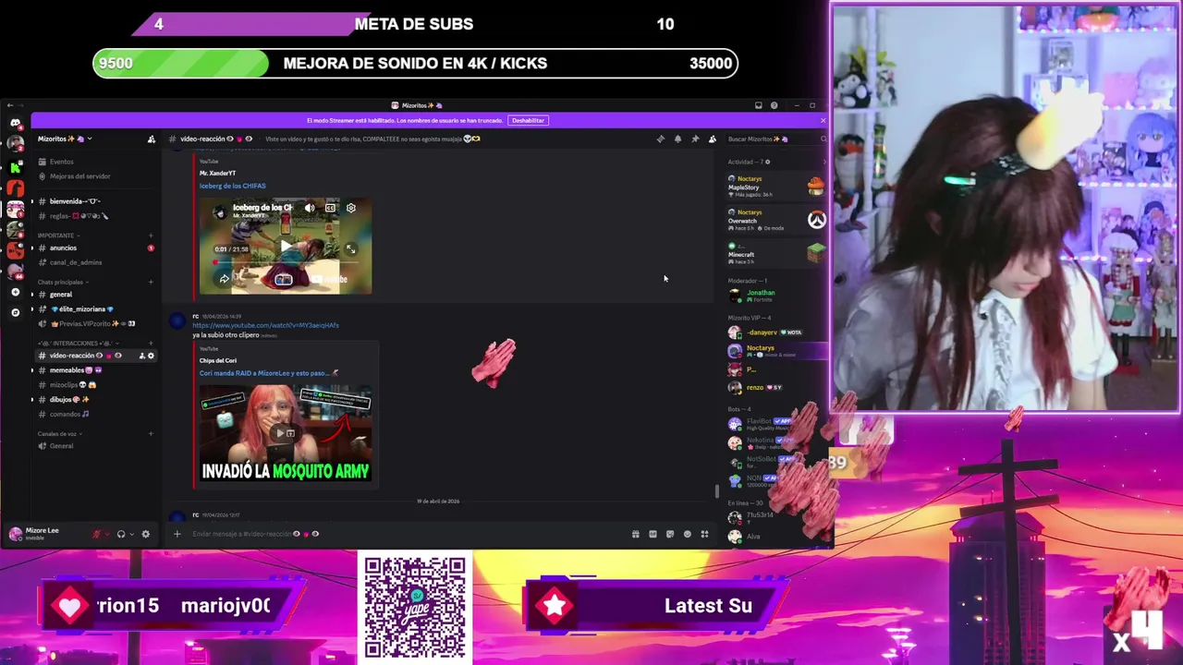The image size is (1183, 665).
Task: Toggle captions CC on Iceberg video
Action: point(330,208)
